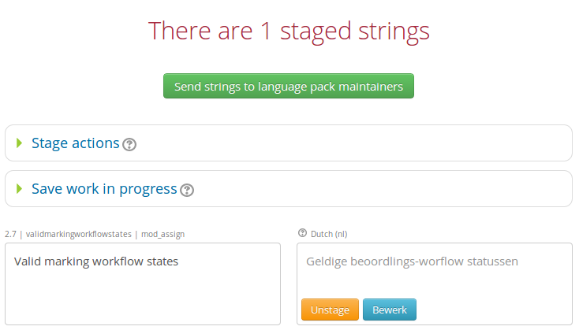This screenshot has width=579, height=330.
Task: Unstage the Dutch translation string
Action: (x=330, y=310)
